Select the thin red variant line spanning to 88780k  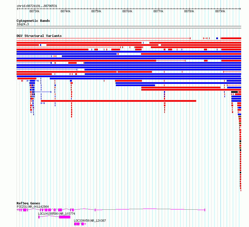pyautogui.click(x=104, y=38)
